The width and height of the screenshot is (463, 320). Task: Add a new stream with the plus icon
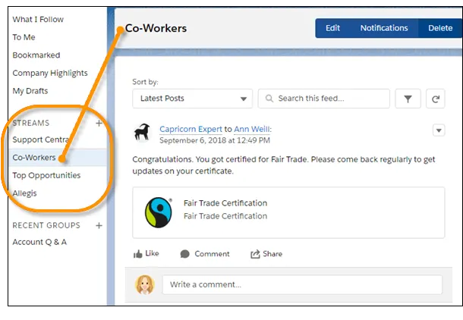(99, 124)
